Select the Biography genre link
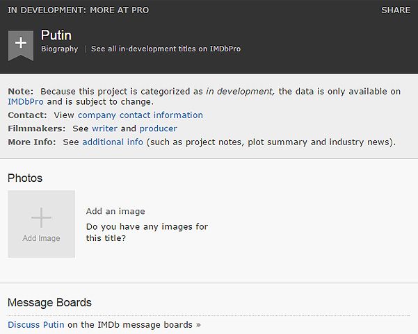The height and width of the screenshot is (334, 418). [x=59, y=49]
